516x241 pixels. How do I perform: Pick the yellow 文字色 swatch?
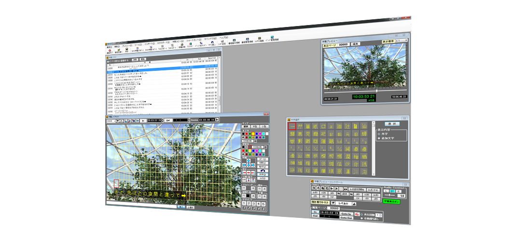253,134
